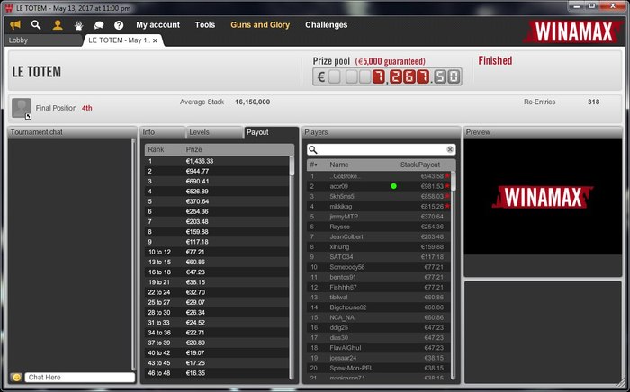Select player jimmyMTP row
The height and width of the screenshot is (392, 630).
click(379, 217)
